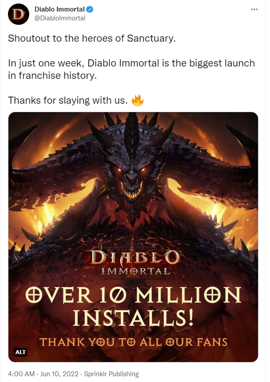Click the IMMORTAL subtitle under the logo
Viewport: 270px width, 382px height.
(135, 271)
